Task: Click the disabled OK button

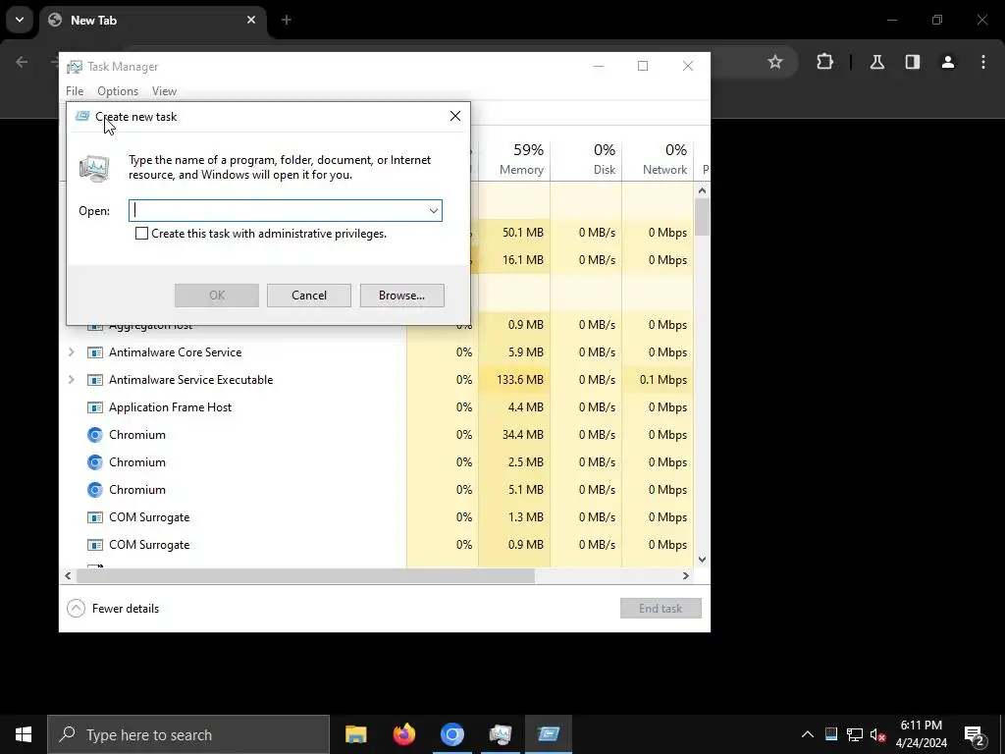Action: point(217,295)
